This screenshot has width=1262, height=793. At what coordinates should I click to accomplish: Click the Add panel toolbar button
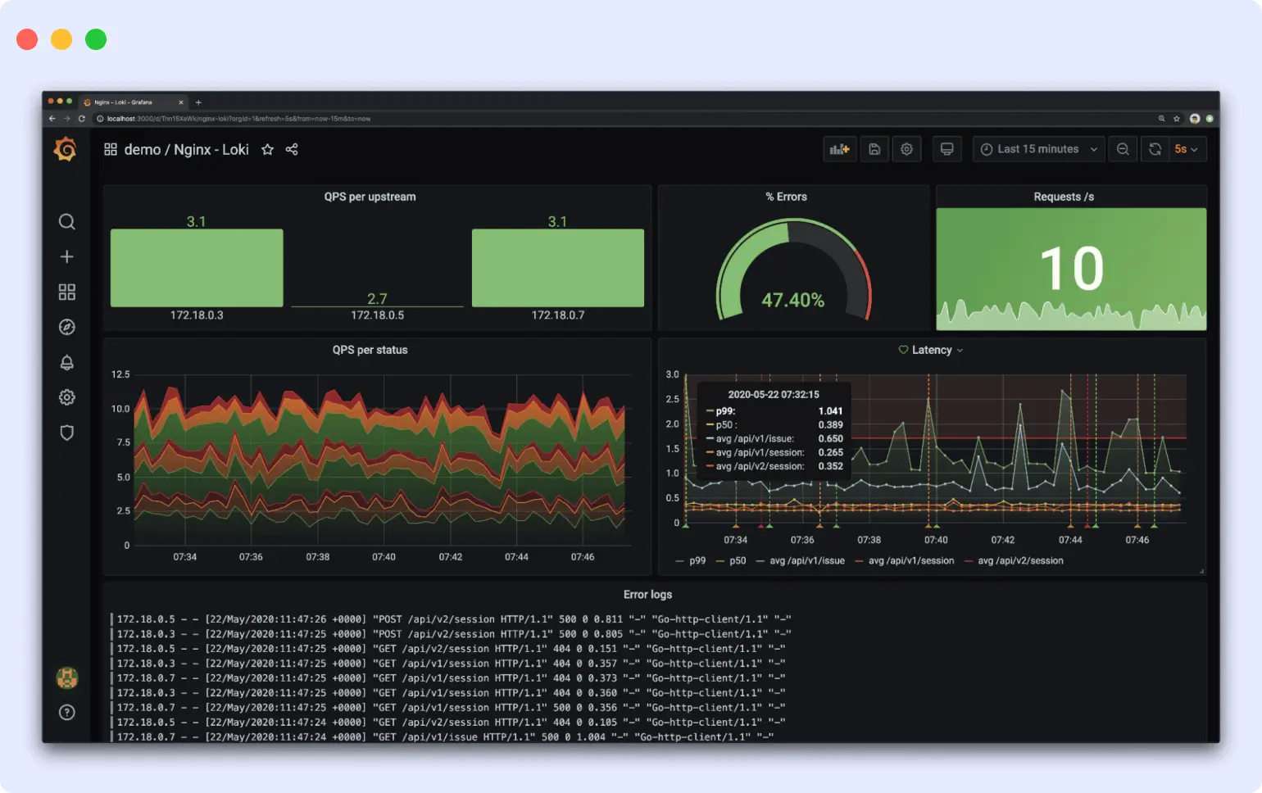(840, 149)
